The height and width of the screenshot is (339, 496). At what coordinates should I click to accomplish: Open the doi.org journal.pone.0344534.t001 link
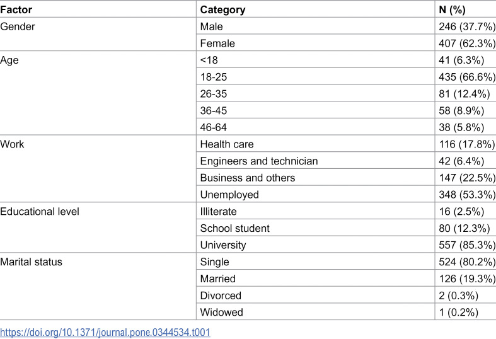point(105,332)
